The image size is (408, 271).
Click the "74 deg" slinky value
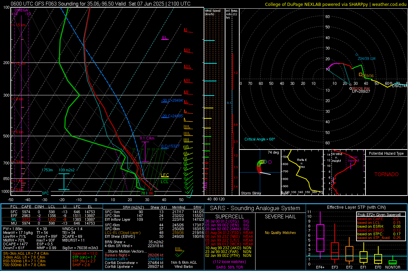coord(273,152)
